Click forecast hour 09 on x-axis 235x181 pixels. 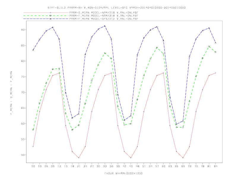pos(53,166)
